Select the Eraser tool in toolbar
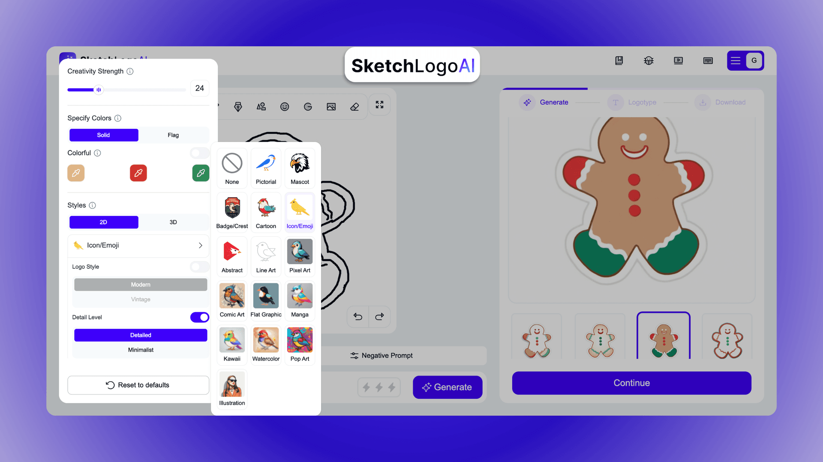 [x=354, y=106]
